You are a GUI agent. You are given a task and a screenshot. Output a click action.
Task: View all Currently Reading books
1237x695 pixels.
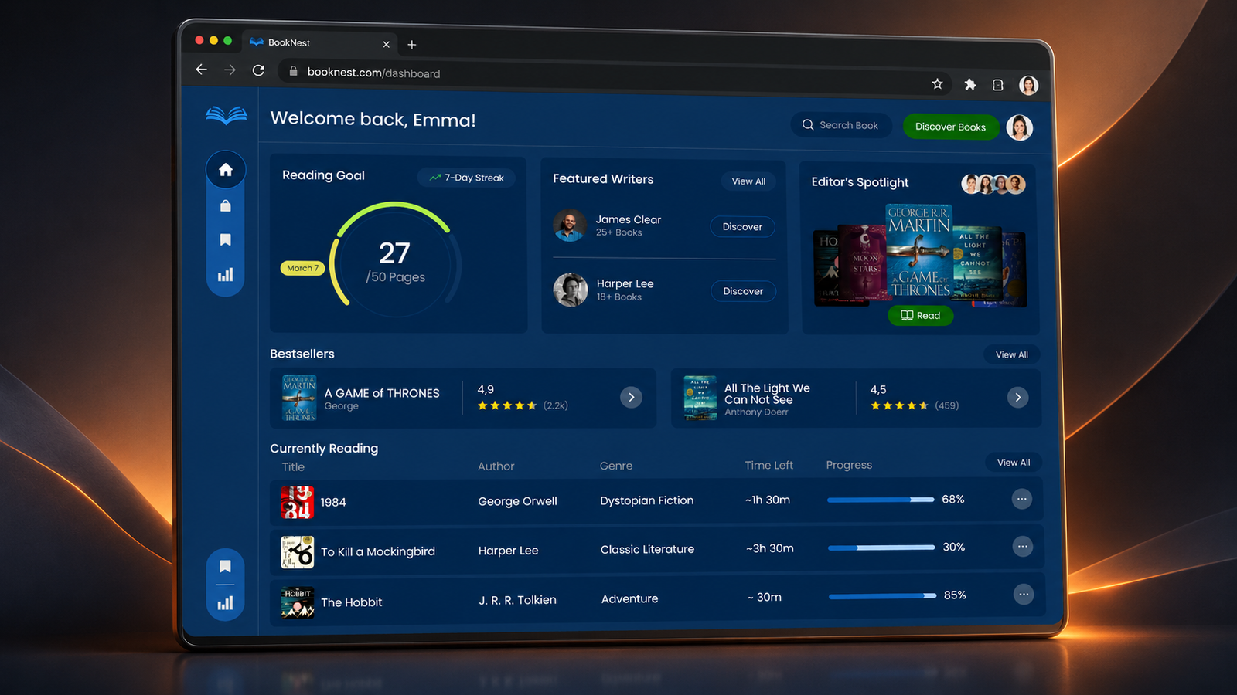coord(1014,463)
